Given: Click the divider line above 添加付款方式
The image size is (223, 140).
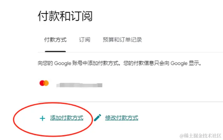Looking at the screenshot, I should tap(130, 102).
